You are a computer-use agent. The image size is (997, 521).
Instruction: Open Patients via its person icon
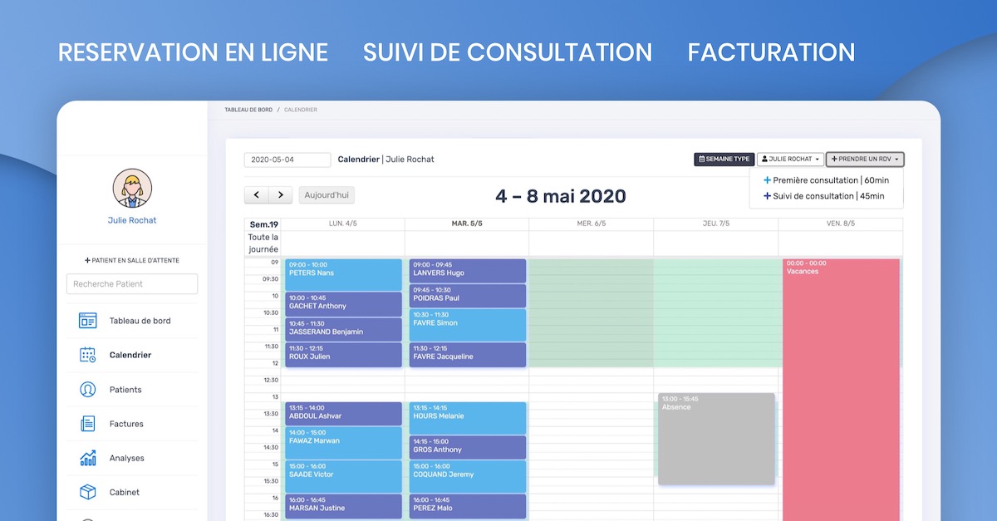point(87,390)
